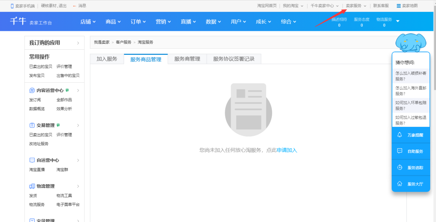Screen dimensions: 436x222
Task: Click the blue elephant assistant mascot
Action: [411, 42]
